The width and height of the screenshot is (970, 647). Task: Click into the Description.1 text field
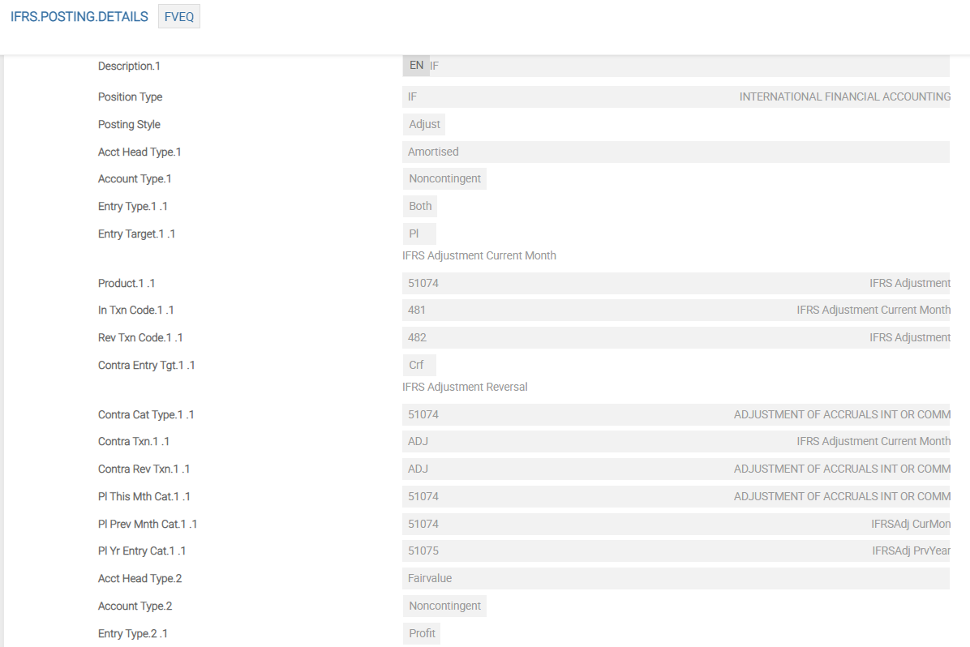[x=689, y=66]
